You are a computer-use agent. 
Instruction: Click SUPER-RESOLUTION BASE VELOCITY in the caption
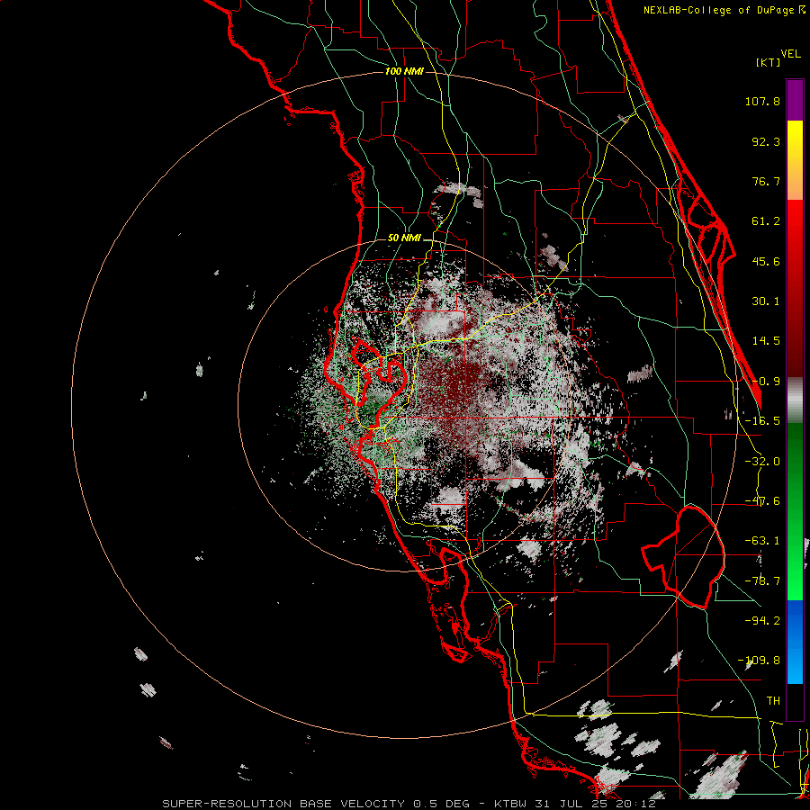pyautogui.click(x=283, y=804)
